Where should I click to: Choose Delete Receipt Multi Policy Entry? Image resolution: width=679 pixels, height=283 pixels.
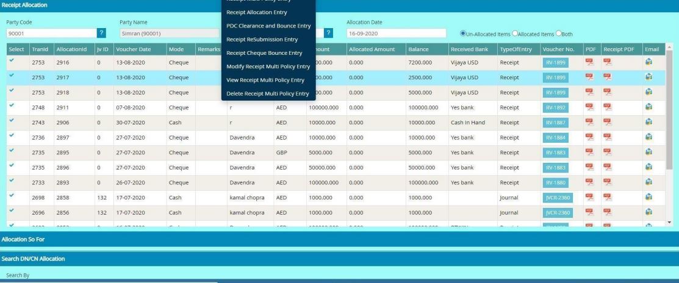click(x=268, y=93)
